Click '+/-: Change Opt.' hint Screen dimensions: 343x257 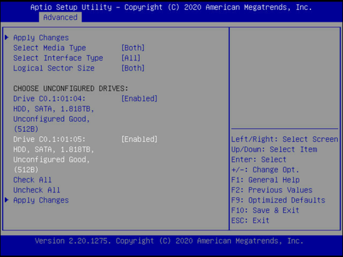[265, 170]
